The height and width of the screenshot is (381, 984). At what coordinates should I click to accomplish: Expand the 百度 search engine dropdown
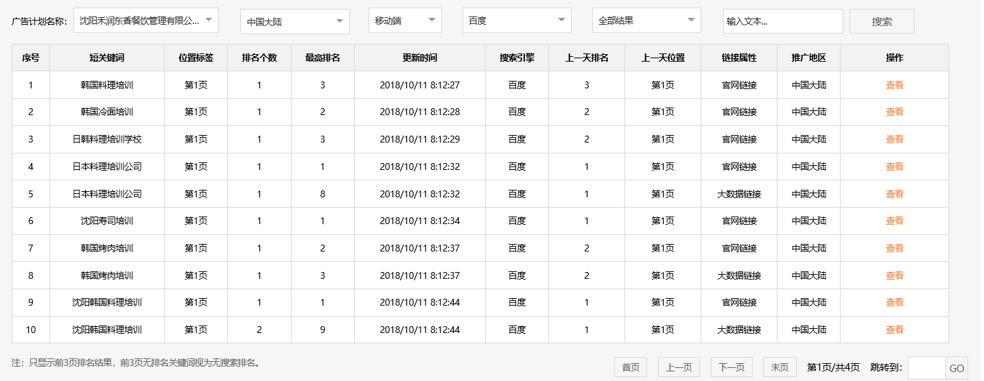pyautogui.click(x=517, y=21)
